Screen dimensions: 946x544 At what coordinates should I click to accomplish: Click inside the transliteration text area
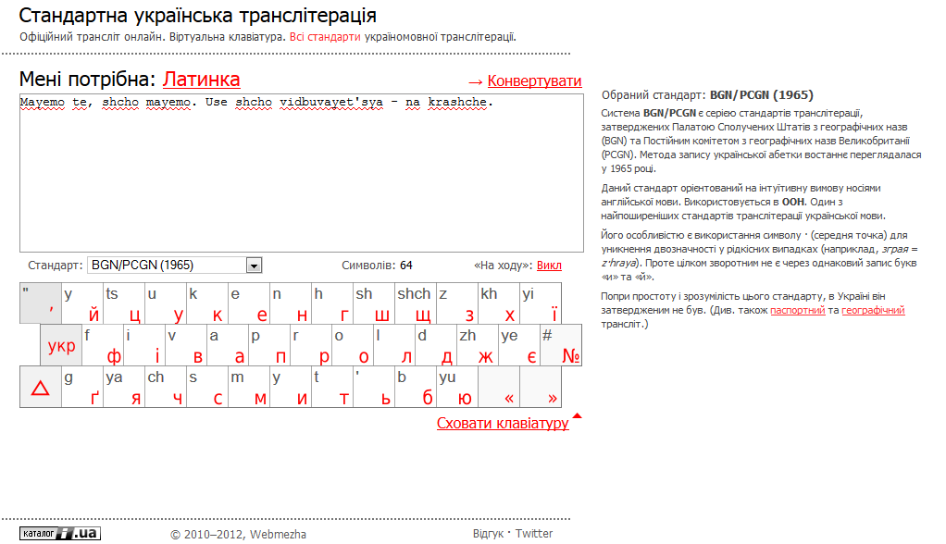(x=301, y=176)
